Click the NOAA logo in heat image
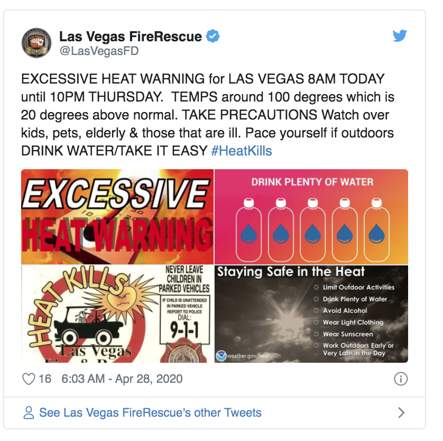 221,356
